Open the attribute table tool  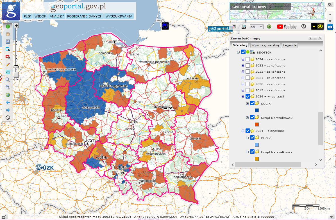[x=8, y=41]
